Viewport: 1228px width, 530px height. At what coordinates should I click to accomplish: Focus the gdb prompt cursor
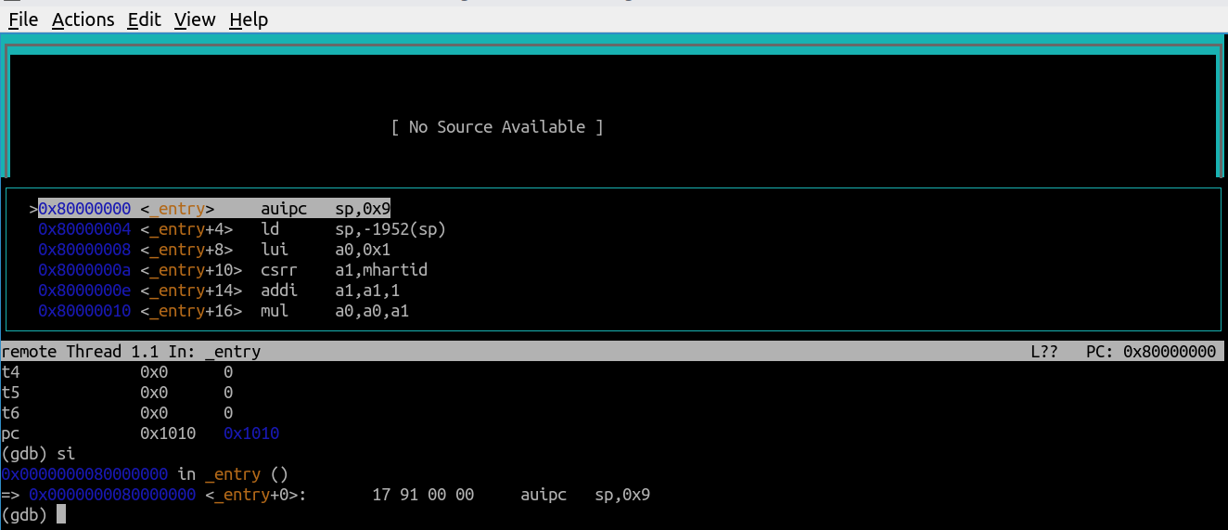pyautogui.click(x=61, y=515)
